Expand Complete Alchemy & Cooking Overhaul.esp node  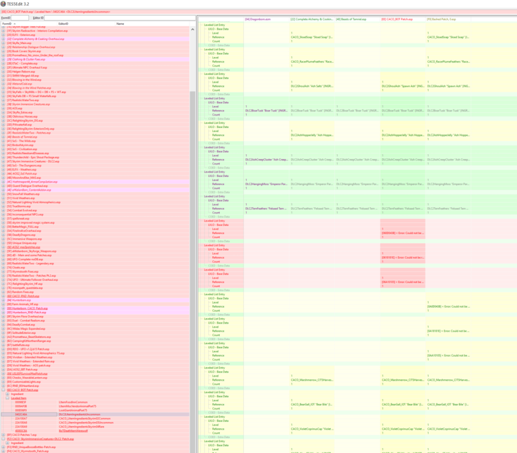[x=3, y=39]
